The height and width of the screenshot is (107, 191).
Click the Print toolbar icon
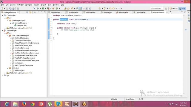click(13, 9)
